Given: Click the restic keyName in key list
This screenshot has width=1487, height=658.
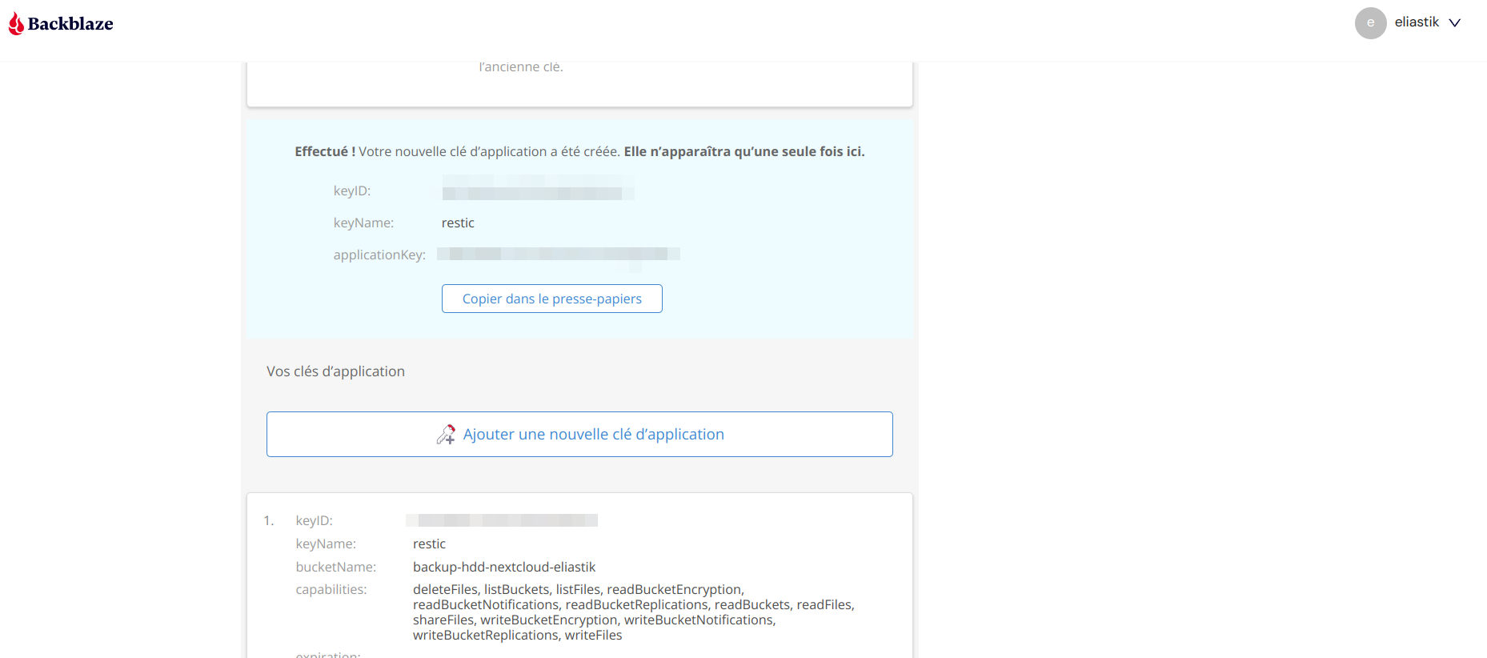Looking at the screenshot, I should coord(429,544).
